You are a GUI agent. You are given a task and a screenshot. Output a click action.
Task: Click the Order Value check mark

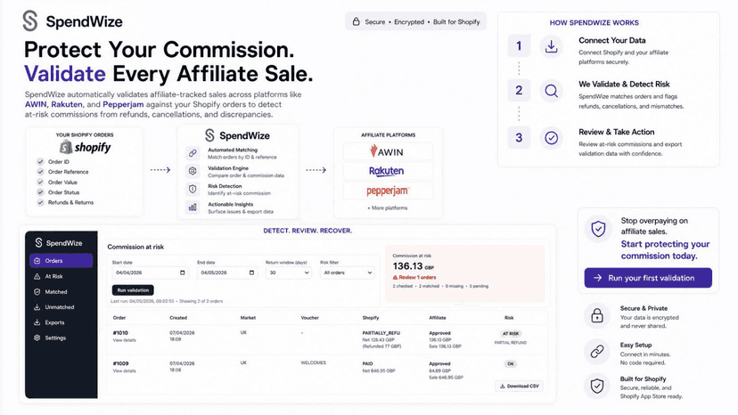[40, 183]
